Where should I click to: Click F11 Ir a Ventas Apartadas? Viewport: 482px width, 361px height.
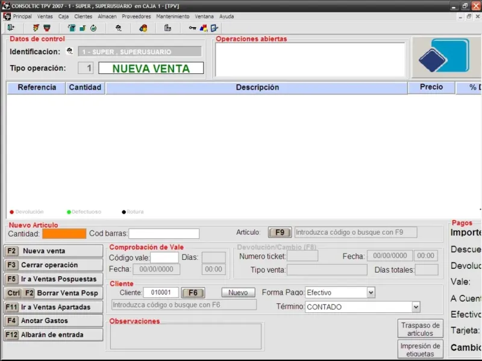(53, 307)
